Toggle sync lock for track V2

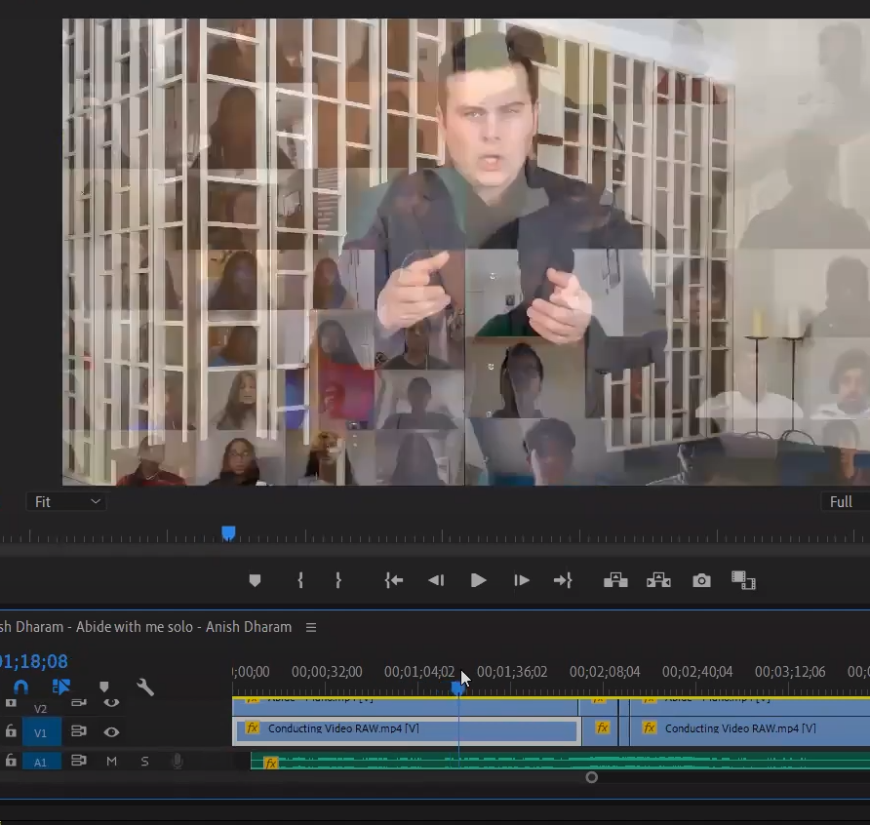pos(79,702)
